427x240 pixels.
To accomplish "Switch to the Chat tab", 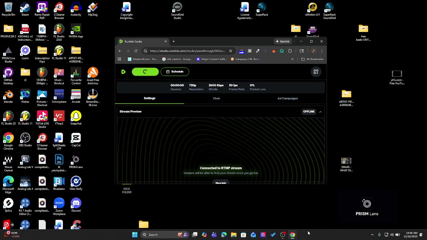I will point(217,98).
